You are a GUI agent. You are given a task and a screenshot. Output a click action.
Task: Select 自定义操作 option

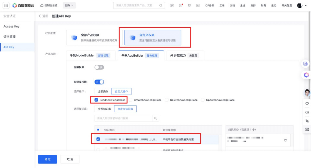(x=121, y=91)
